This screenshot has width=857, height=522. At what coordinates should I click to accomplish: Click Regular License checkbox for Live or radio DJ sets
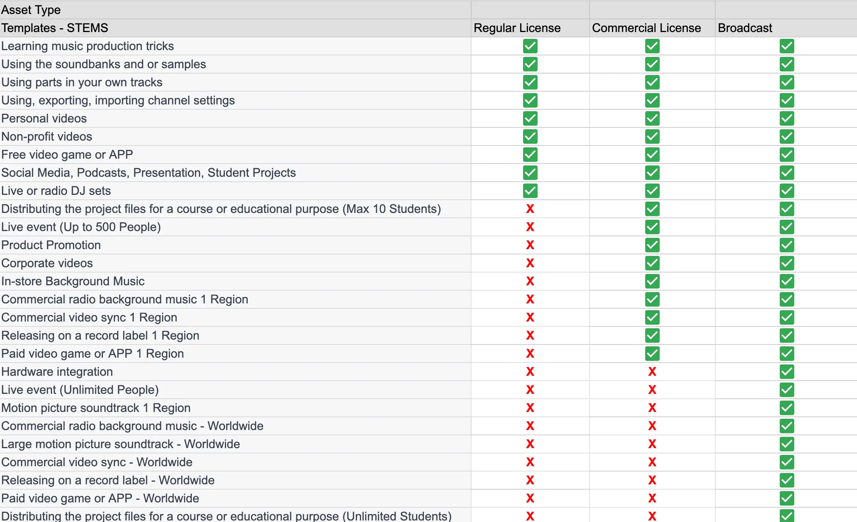tap(530, 191)
